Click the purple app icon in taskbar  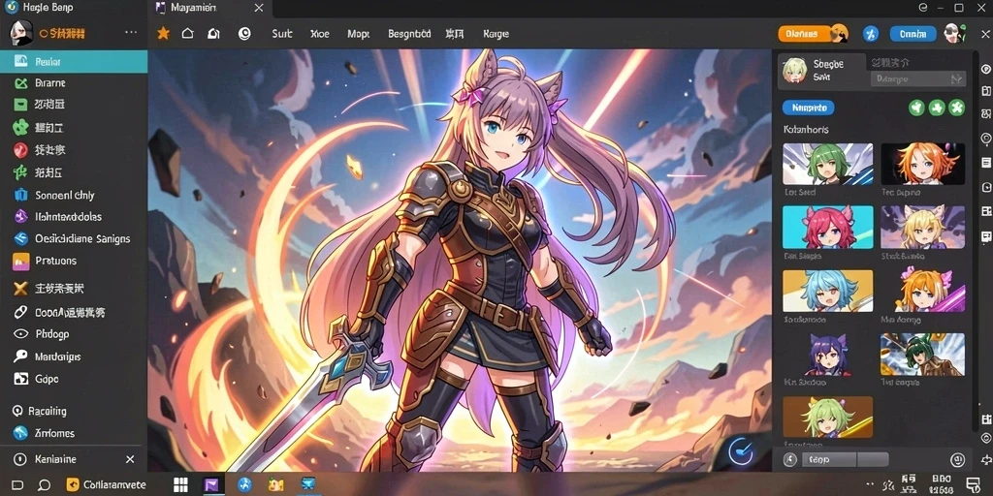(214, 485)
